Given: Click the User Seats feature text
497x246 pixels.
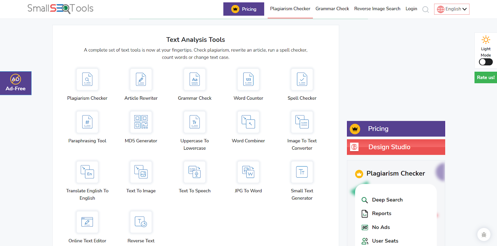Looking at the screenshot, I should [385, 241].
